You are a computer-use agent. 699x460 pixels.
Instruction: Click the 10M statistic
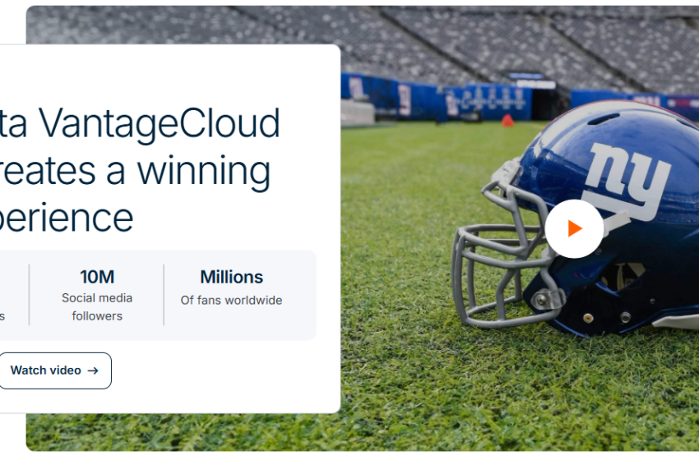click(97, 277)
